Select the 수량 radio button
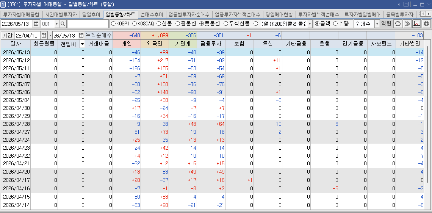 335,24
